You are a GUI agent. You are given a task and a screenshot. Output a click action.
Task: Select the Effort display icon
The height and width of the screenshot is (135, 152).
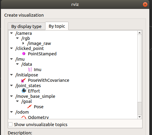click(24, 91)
